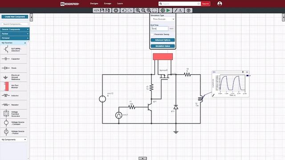Select the red hot part monitor on schematic
This screenshot has height=160, width=285.
(x=163, y=56)
